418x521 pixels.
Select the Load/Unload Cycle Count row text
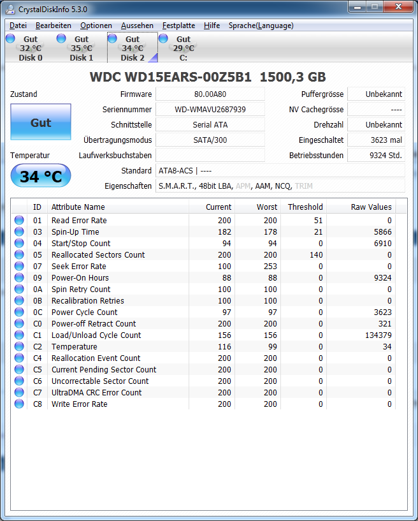coord(96,335)
